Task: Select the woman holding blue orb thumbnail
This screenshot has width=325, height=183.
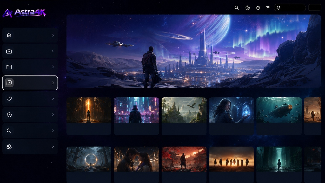Action: tap(231, 110)
